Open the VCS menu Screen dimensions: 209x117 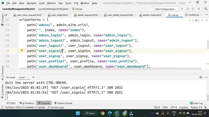pyautogui.click(x=76, y=3)
